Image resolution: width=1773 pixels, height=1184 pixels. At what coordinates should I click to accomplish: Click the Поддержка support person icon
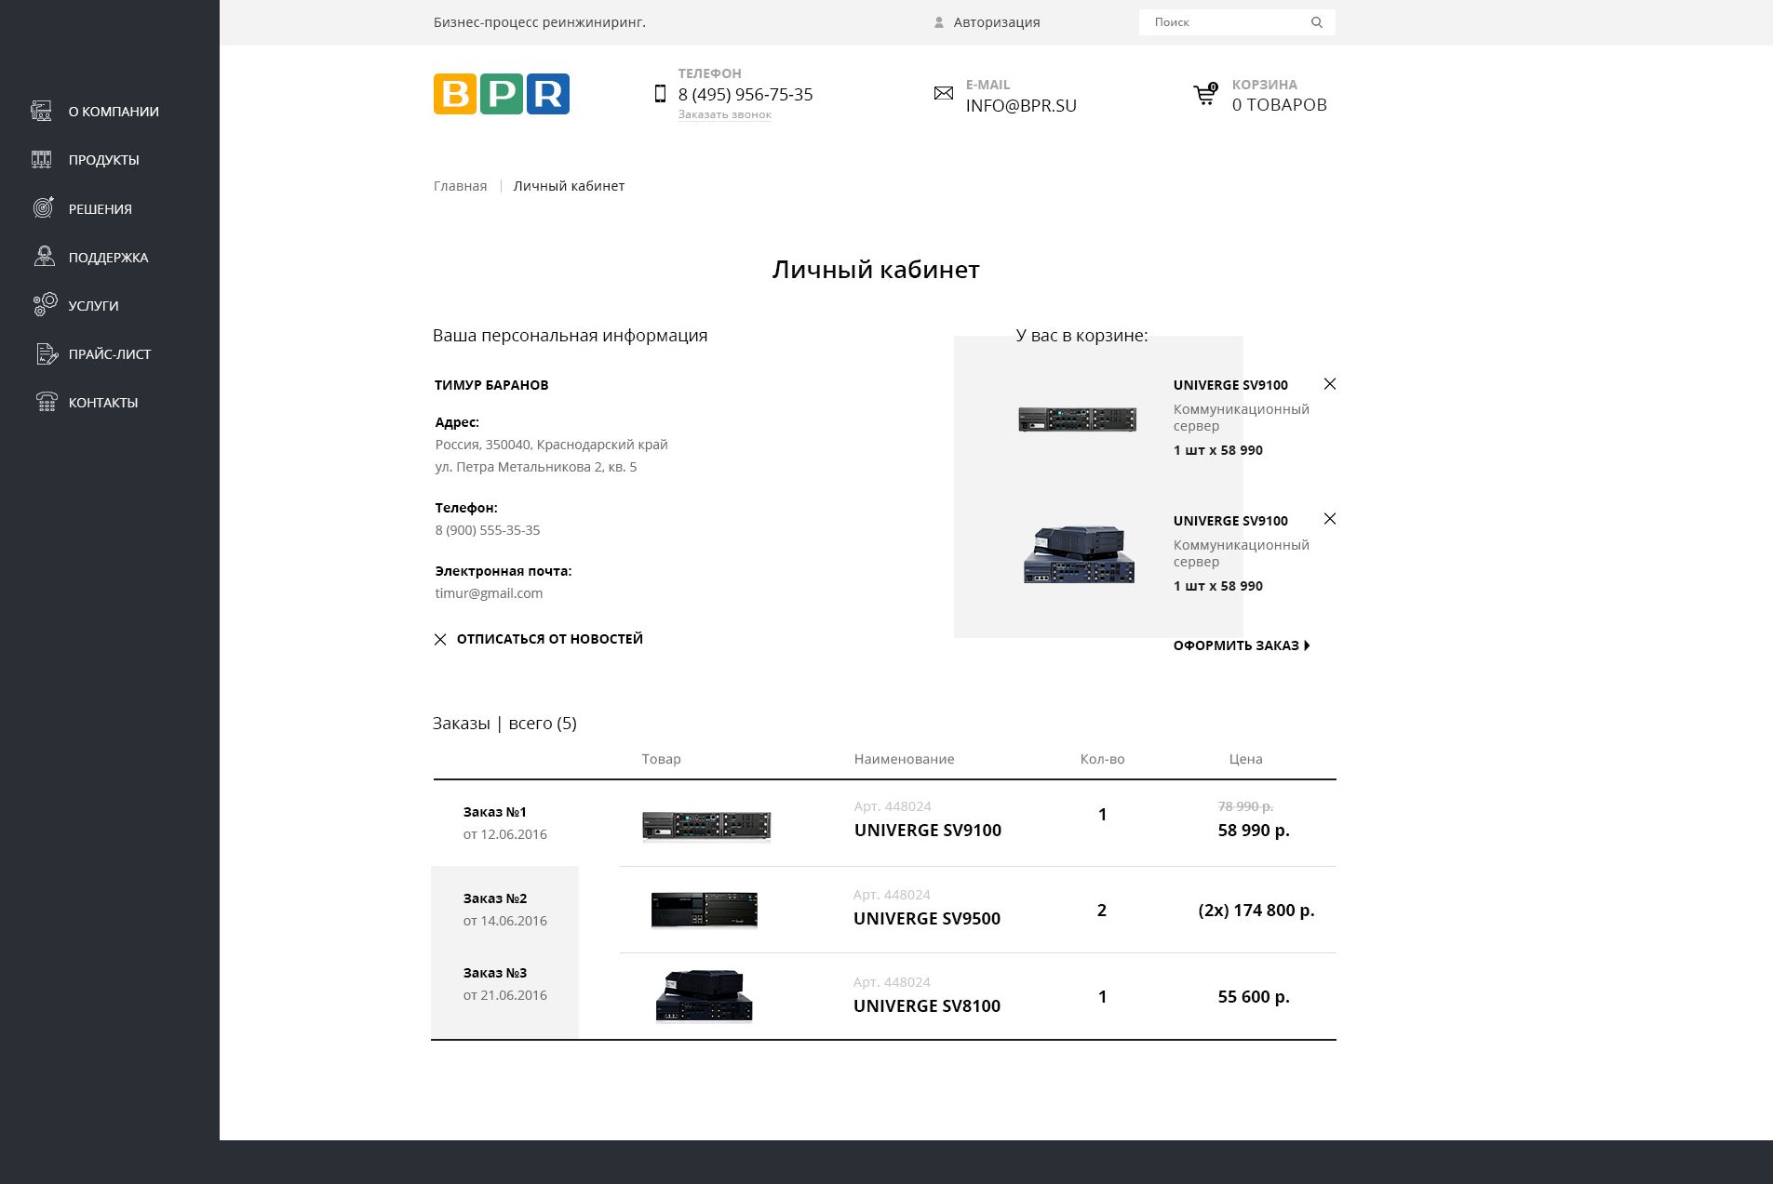45,257
